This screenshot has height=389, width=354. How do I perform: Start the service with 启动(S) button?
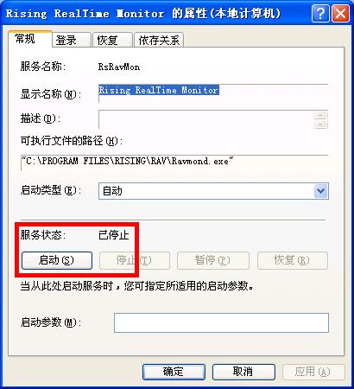coord(57,260)
